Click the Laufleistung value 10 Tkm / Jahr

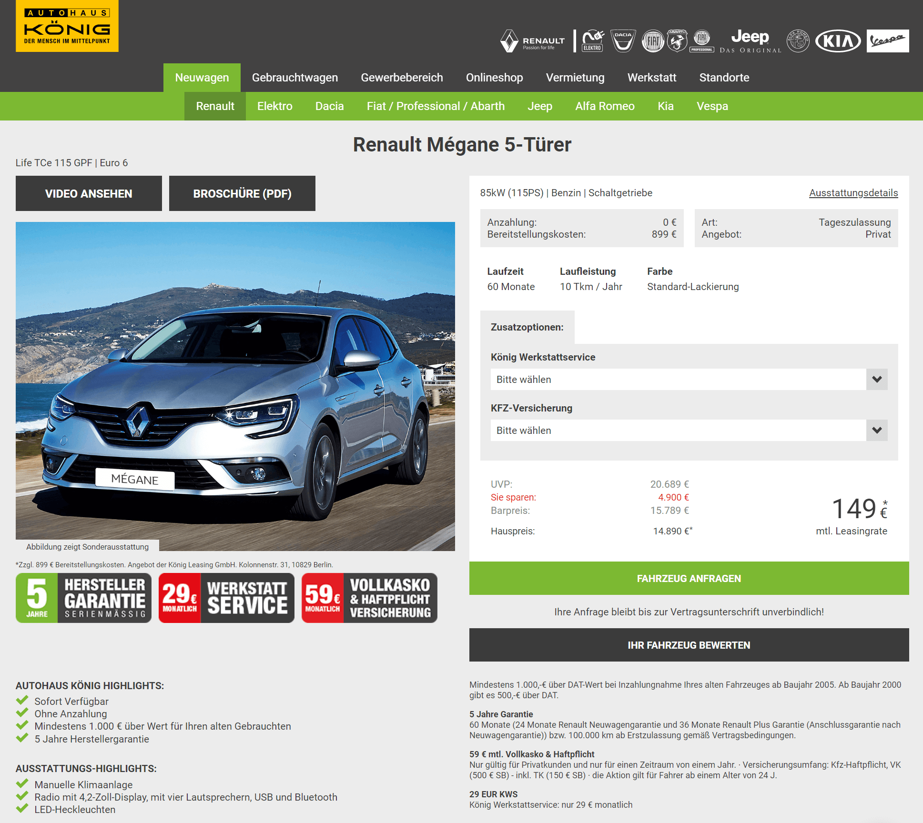[x=591, y=287]
